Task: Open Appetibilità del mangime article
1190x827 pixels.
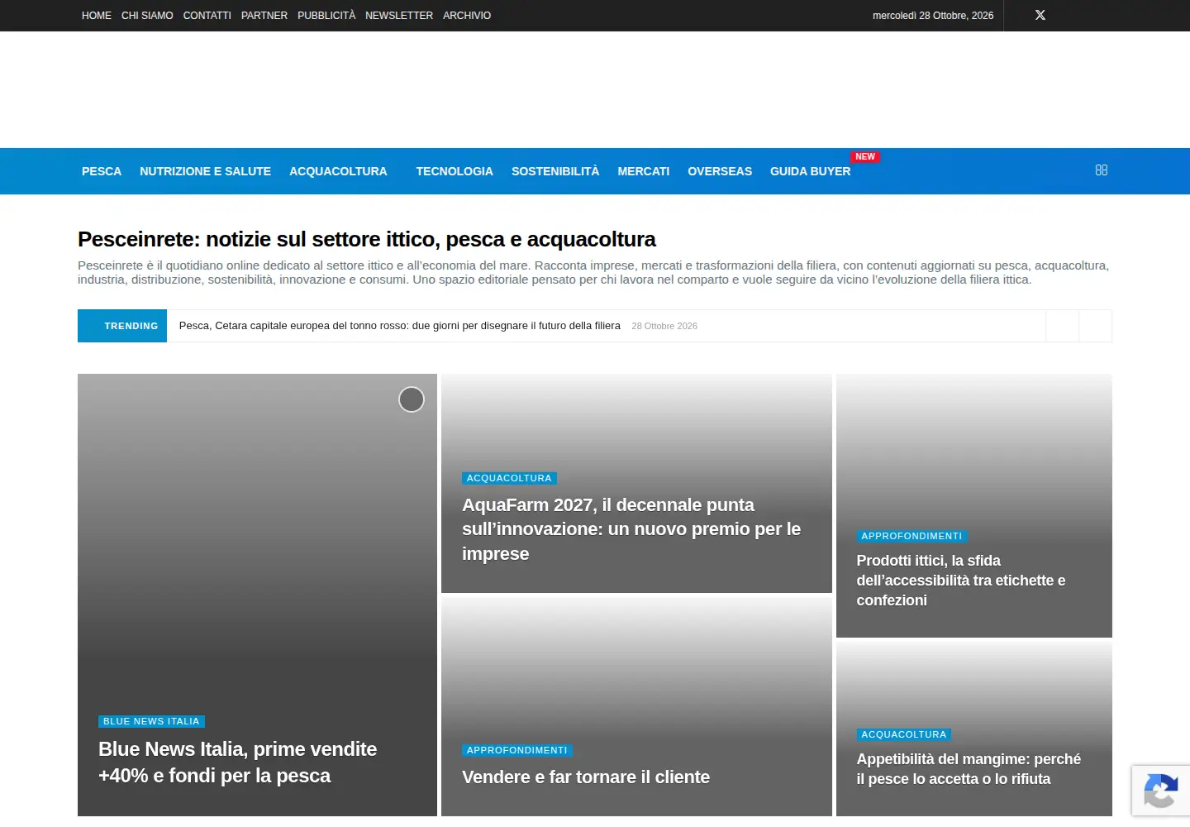Action: click(969, 769)
